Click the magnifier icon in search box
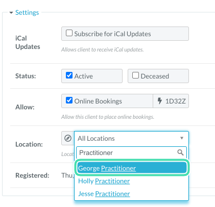The width and height of the screenshot is (215, 207). (x=180, y=152)
